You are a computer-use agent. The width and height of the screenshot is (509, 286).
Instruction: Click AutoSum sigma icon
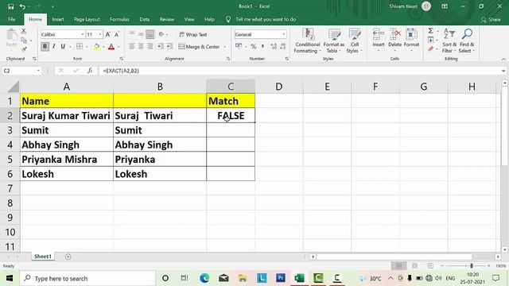[431, 31]
